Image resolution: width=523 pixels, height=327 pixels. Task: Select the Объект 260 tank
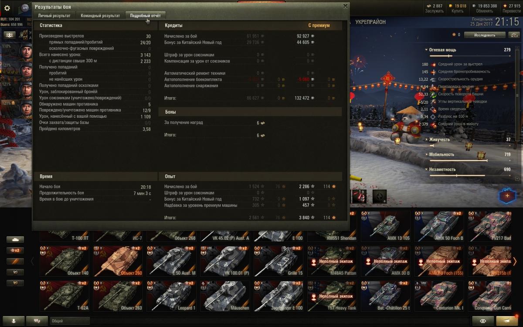click(x=118, y=261)
